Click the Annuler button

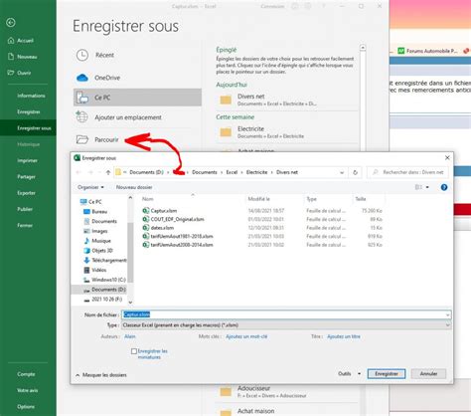tap(428, 374)
